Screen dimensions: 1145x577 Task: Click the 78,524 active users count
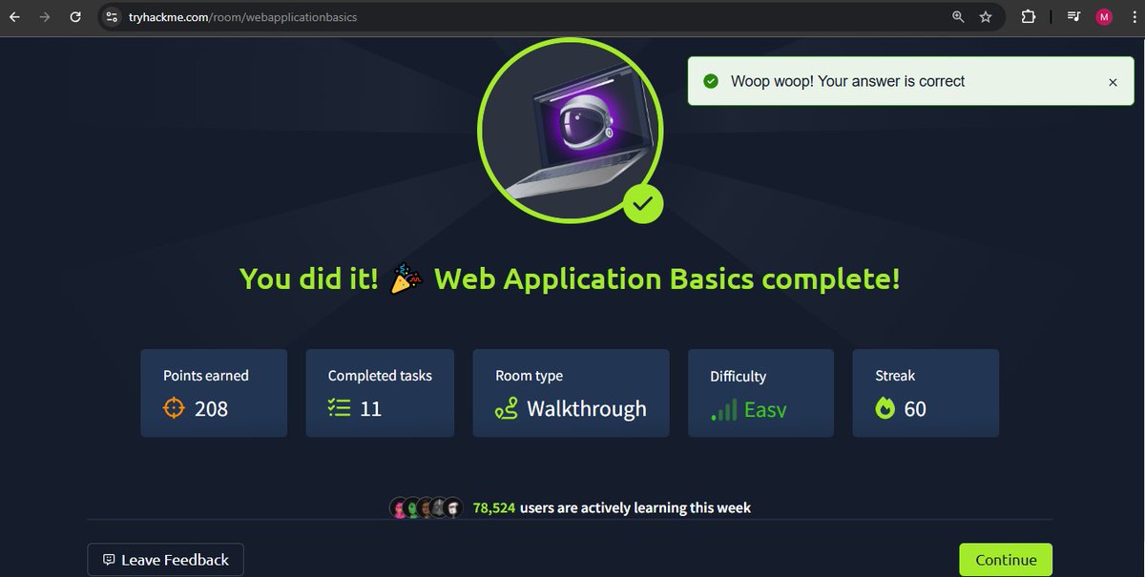[x=494, y=507]
